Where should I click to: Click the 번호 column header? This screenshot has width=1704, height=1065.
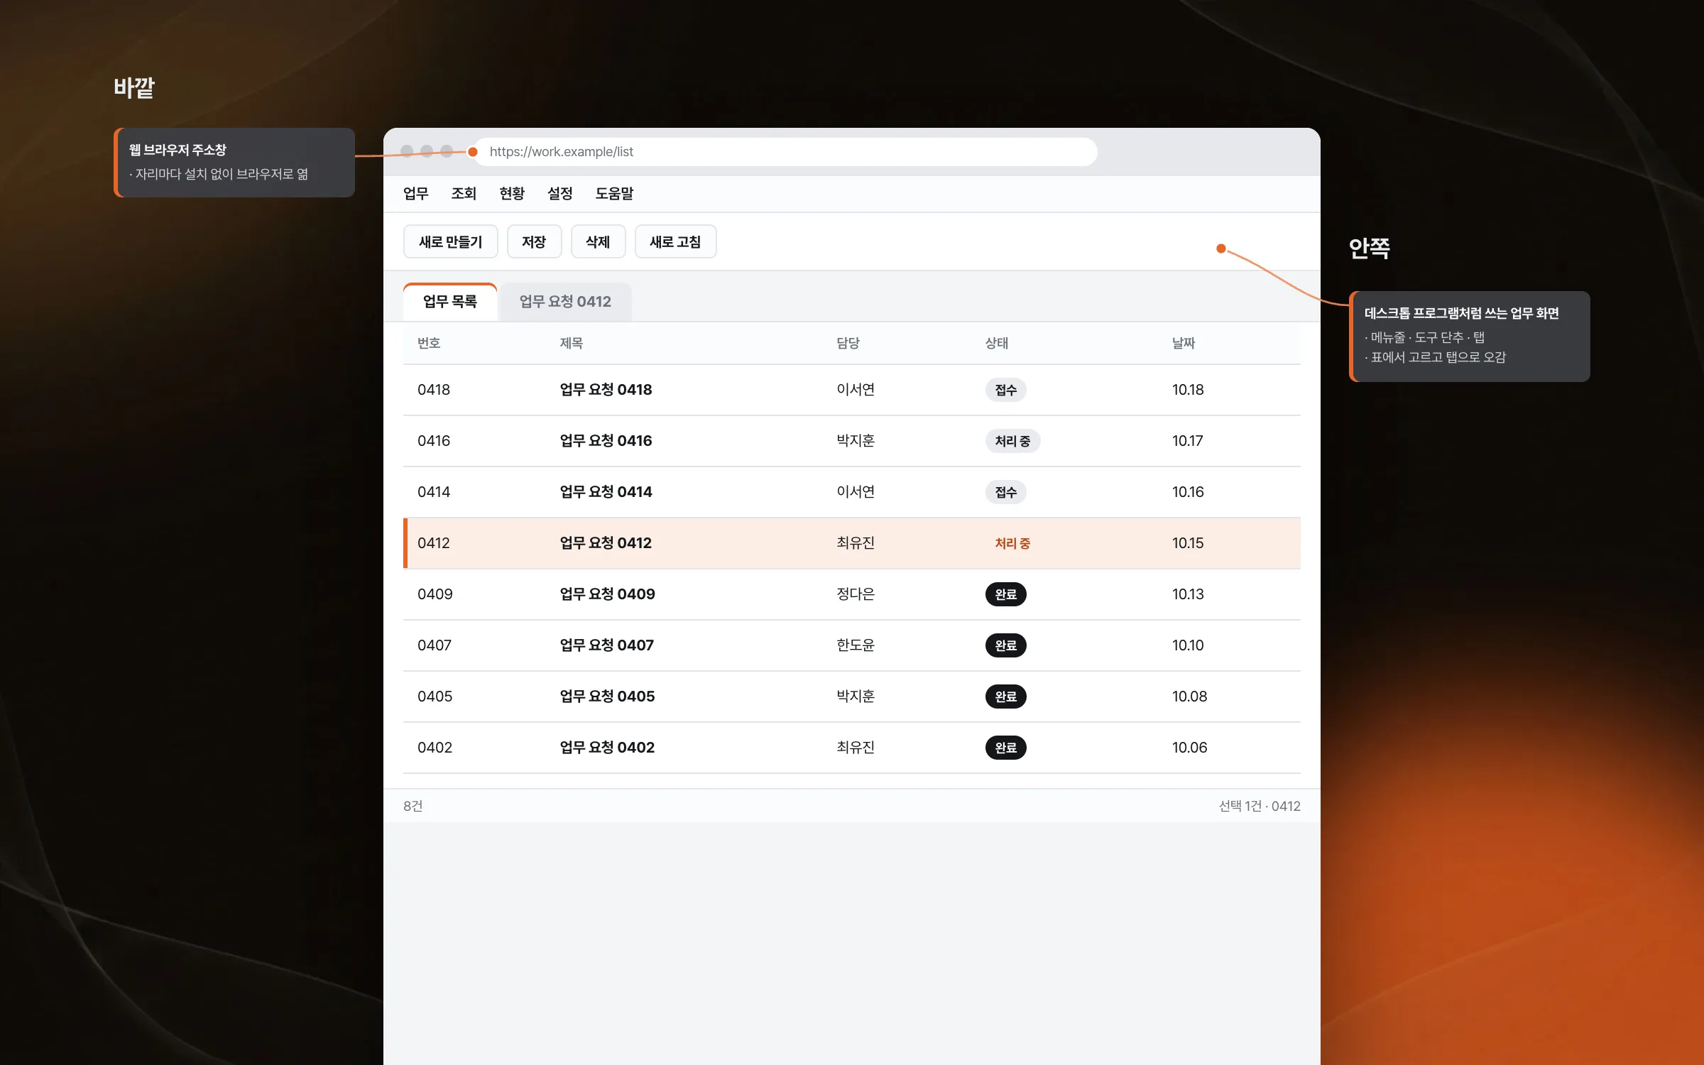pos(429,344)
